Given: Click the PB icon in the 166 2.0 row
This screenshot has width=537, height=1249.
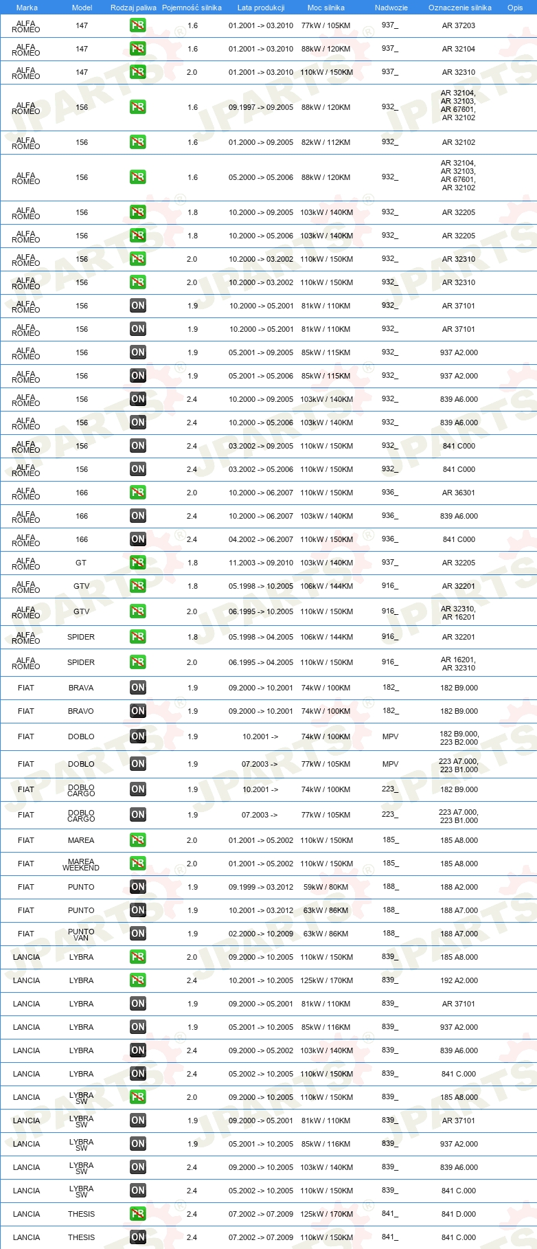Looking at the screenshot, I should click(x=138, y=493).
